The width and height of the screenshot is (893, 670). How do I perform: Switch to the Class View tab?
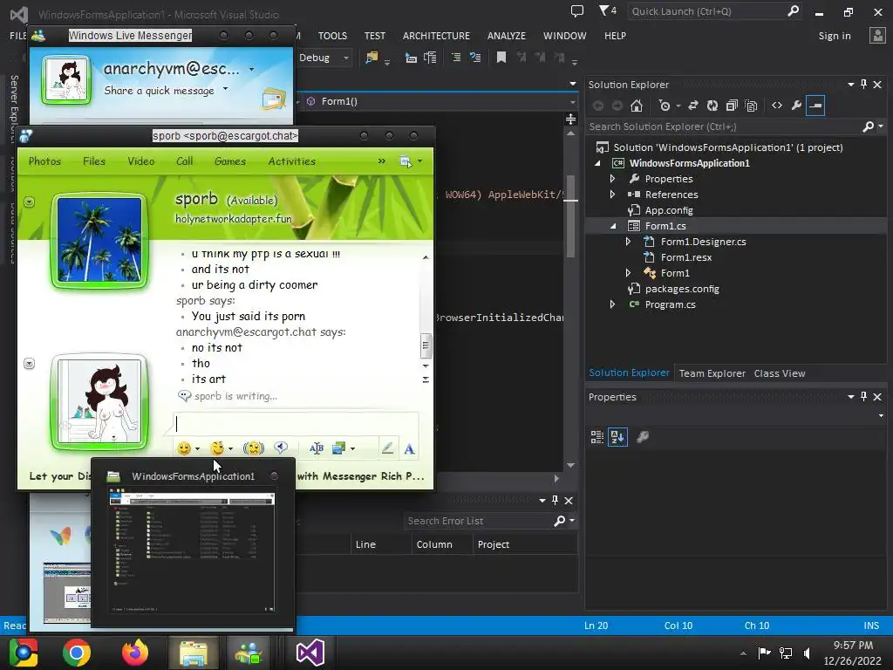(x=780, y=373)
